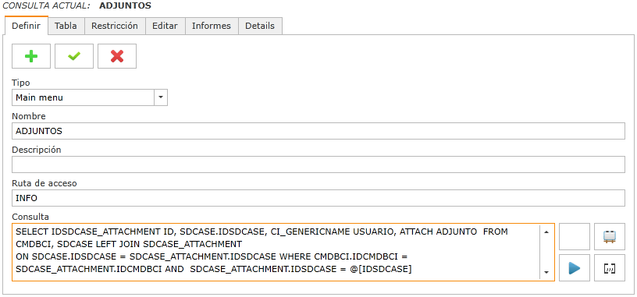Click the Consulta scrollbar up arrow
Image resolution: width=637 pixels, height=297 pixels.
(x=546, y=232)
